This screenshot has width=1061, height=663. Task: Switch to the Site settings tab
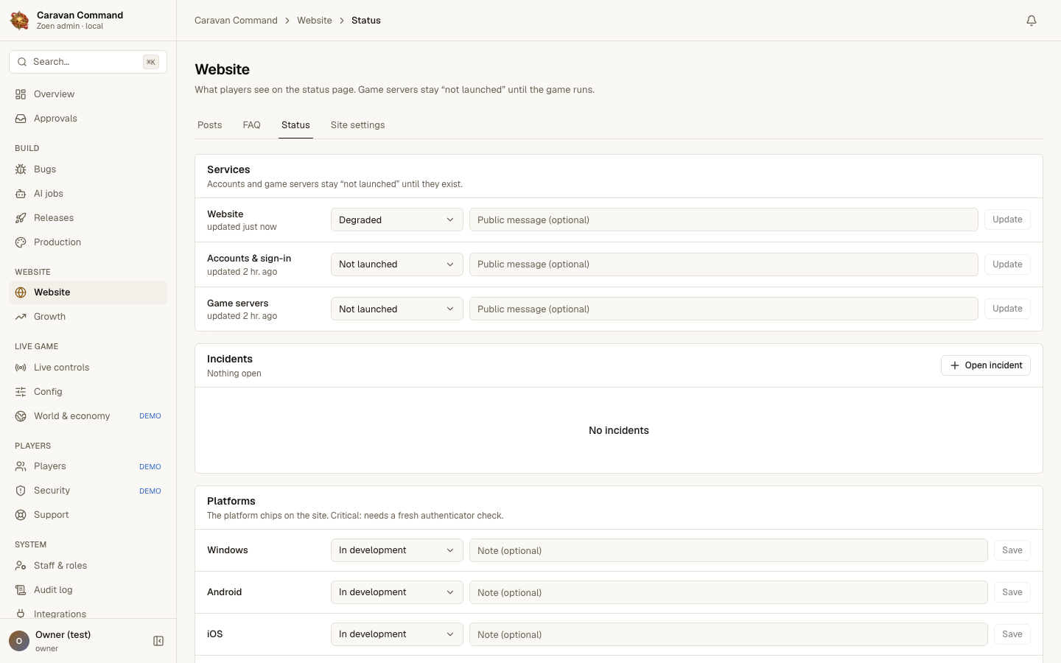tap(358, 125)
